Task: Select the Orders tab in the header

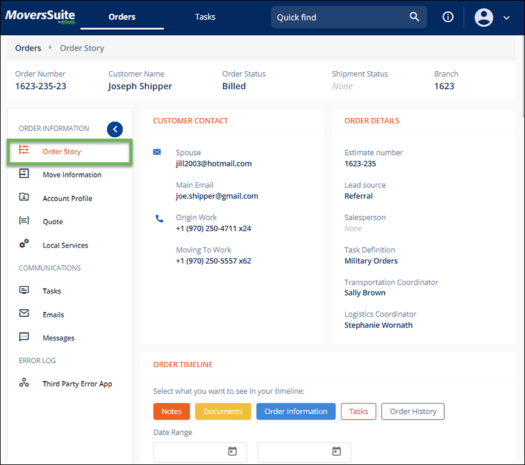Action: 122,17
